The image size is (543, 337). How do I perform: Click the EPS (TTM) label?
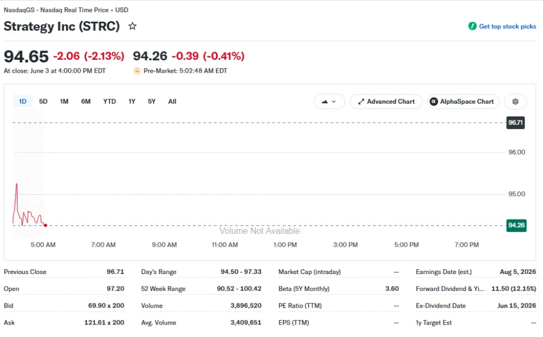[x=294, y=322]
